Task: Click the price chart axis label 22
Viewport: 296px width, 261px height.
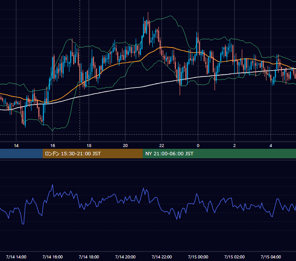Action: click(161, 146)
